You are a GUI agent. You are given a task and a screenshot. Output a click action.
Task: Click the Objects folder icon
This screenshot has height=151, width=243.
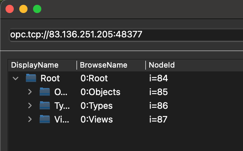(x=45, y=92)
